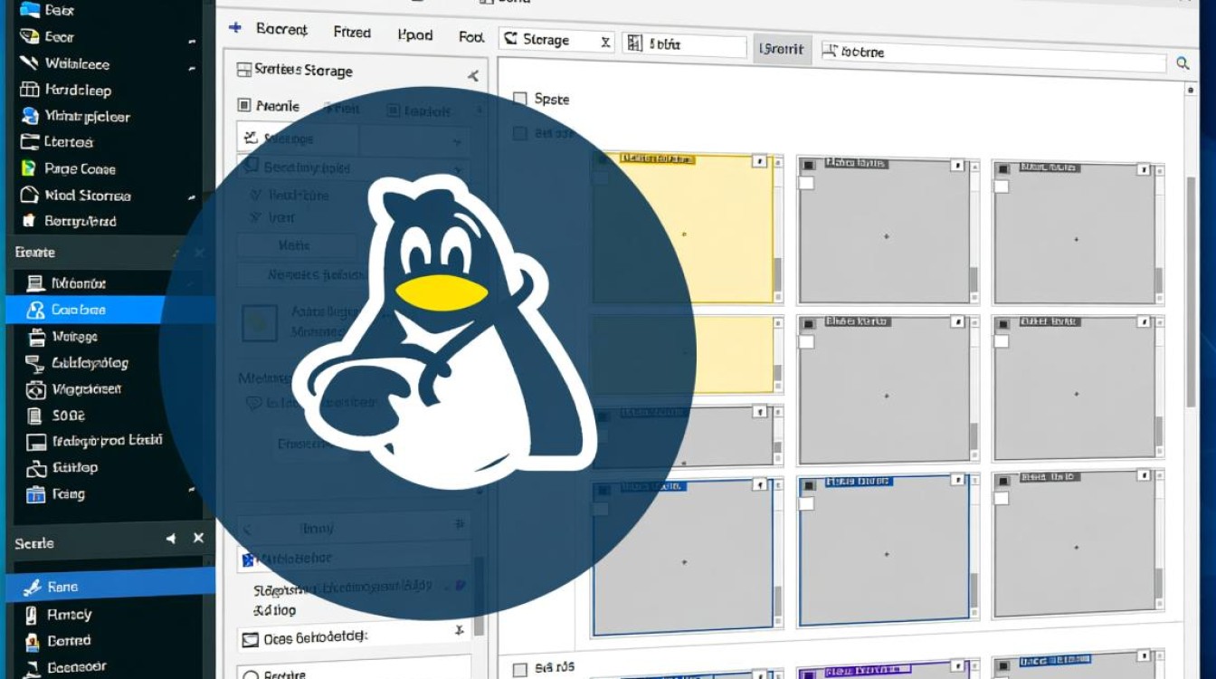Expand the Ocas dropdown in the left panel
The height and width of the screenshot is (679, 1216).
tap(459, 631)
